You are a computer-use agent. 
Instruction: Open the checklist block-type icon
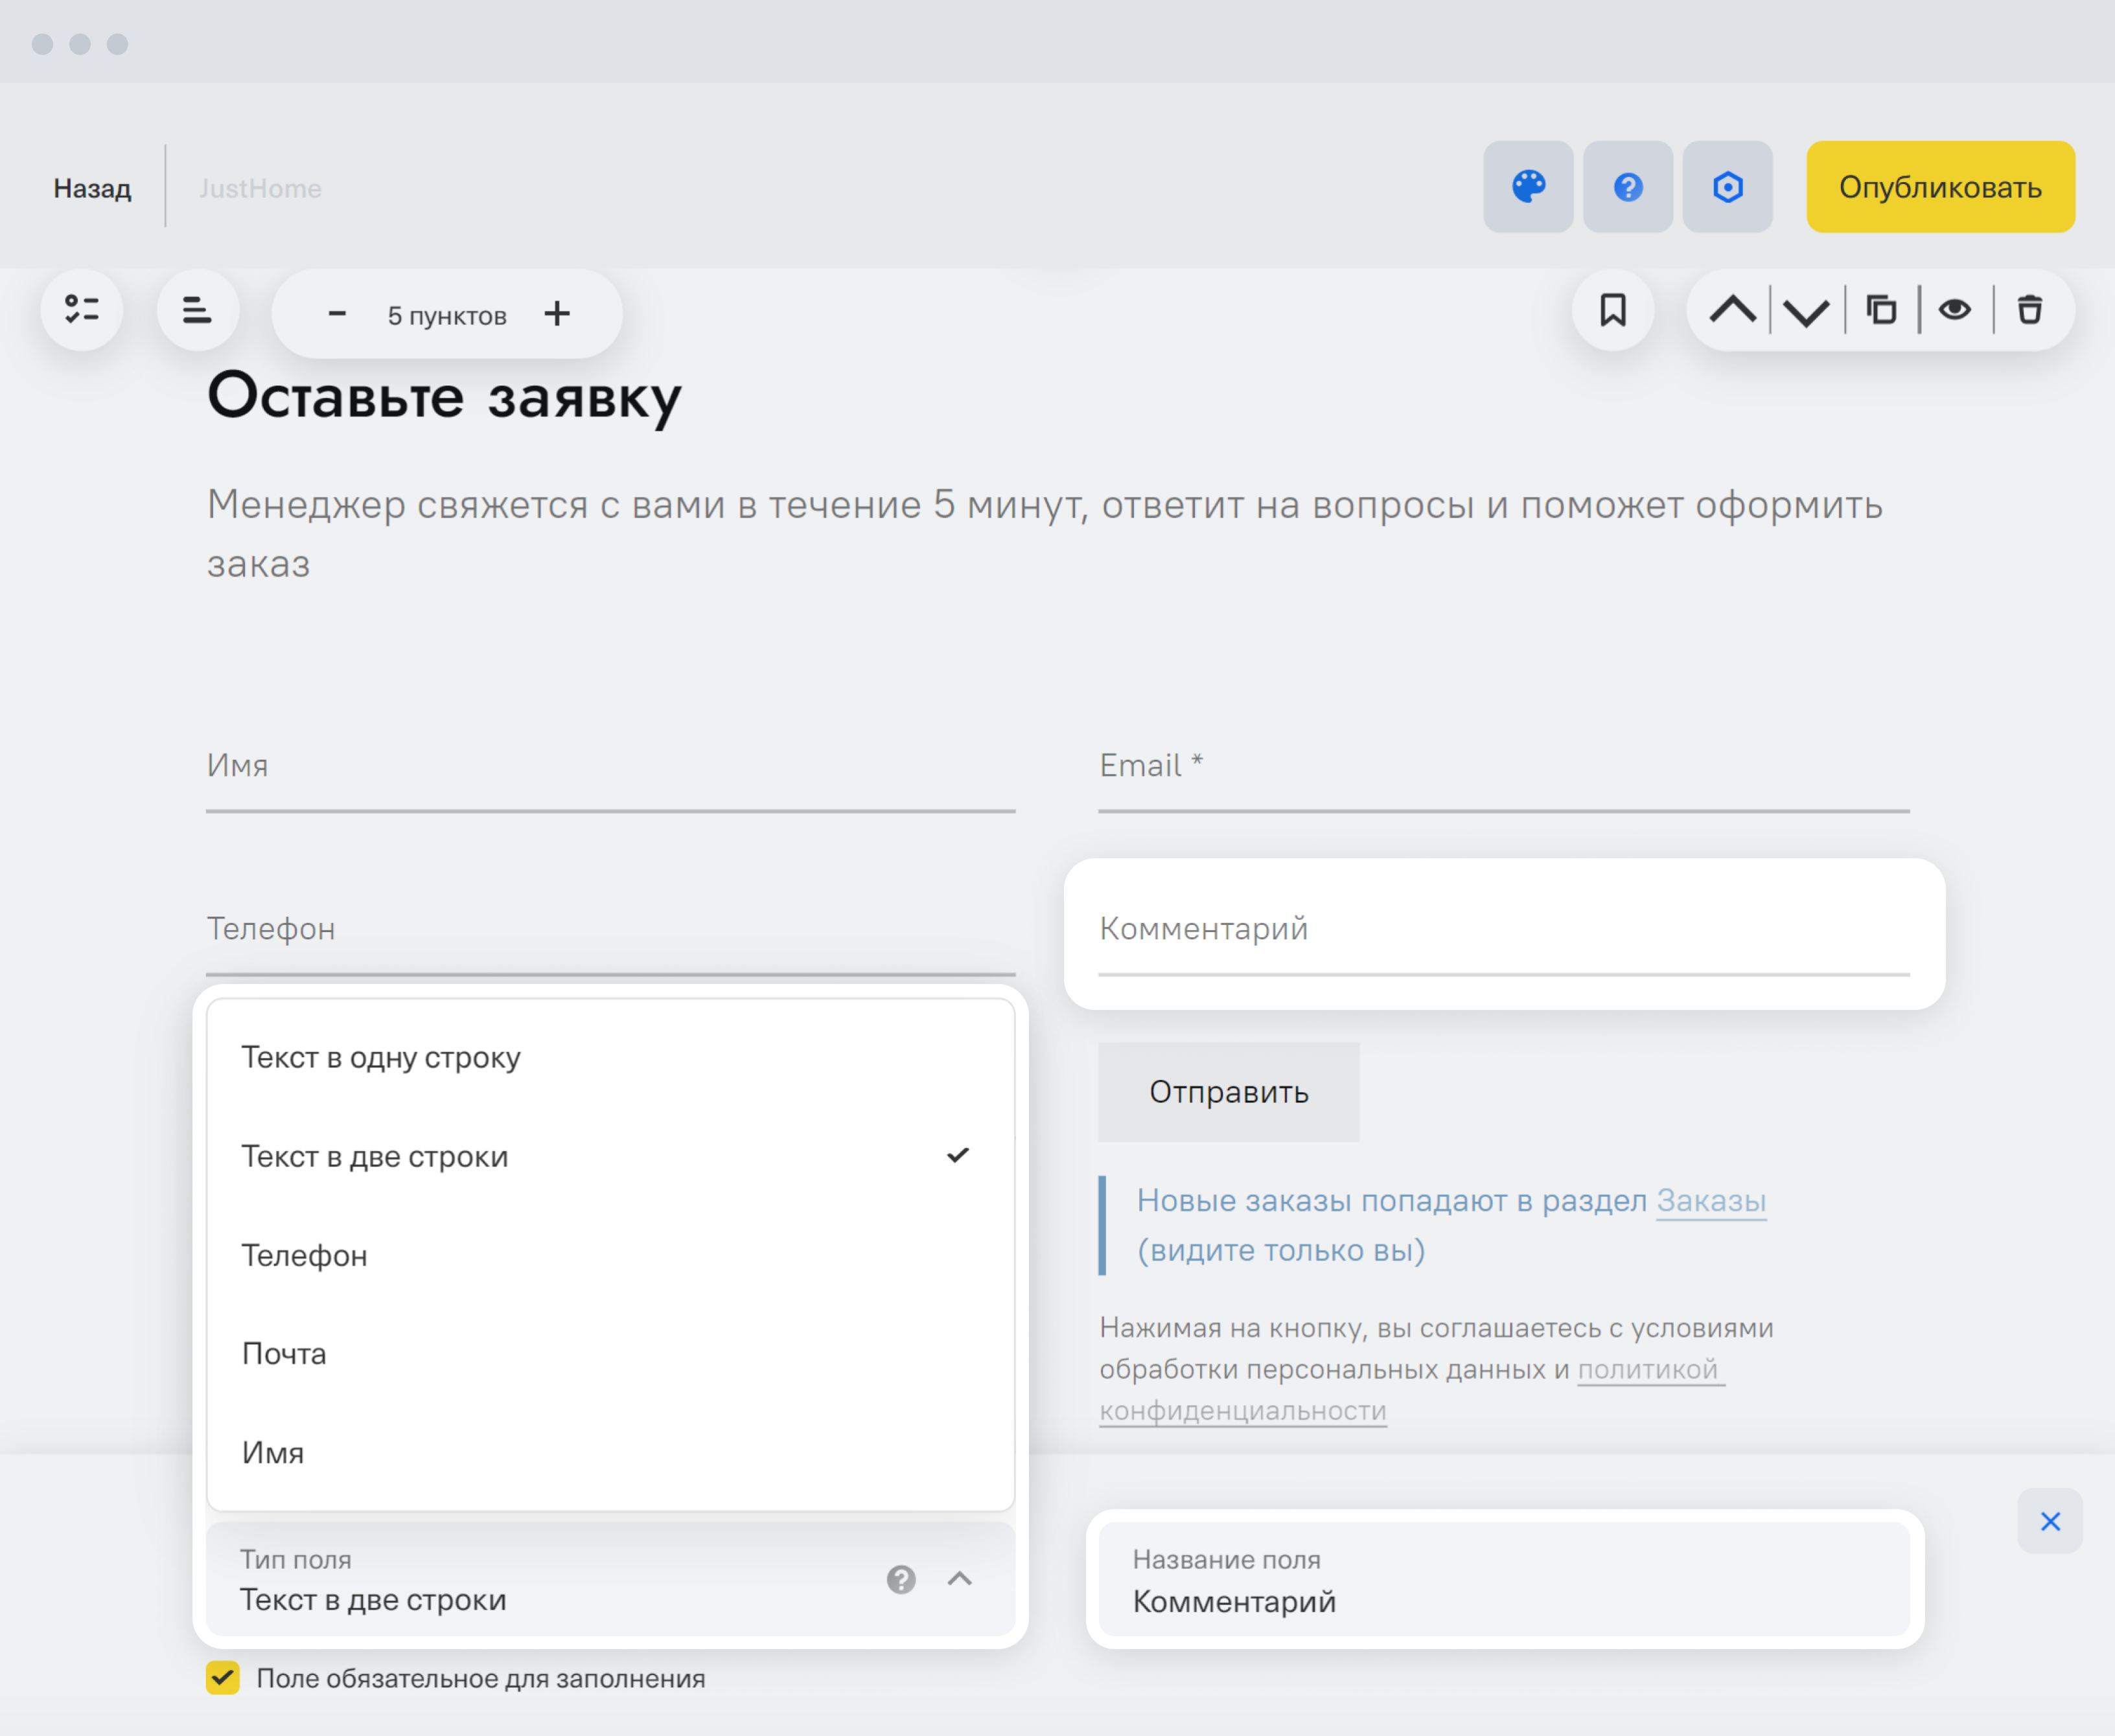[x=82, y=310]
